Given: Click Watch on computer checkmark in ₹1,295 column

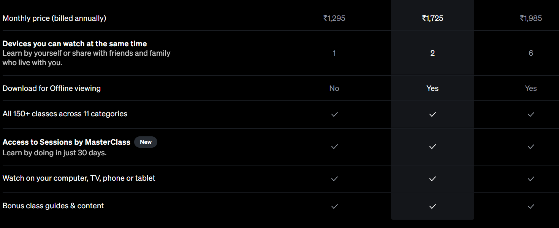Looking at the screenshot, I should tap(334, 179).
